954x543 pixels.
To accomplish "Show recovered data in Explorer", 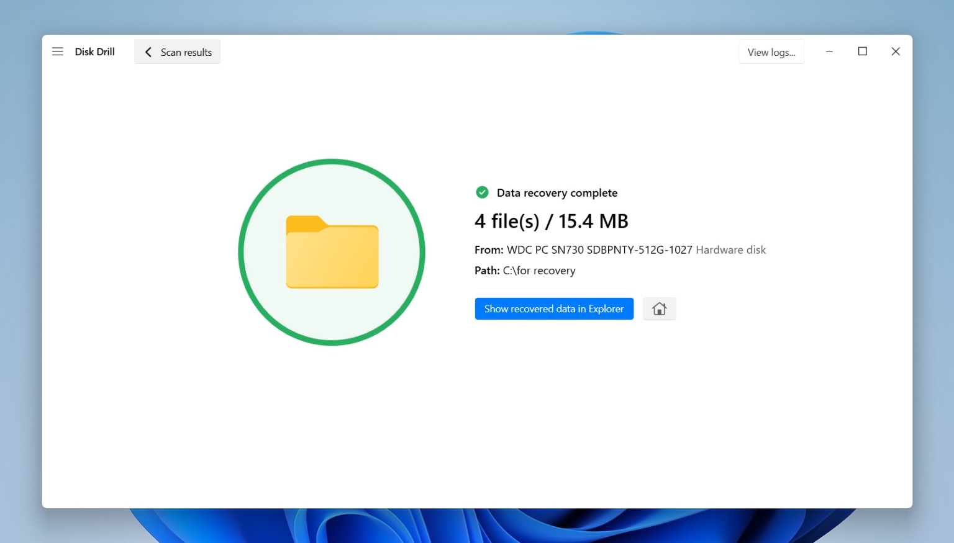I will point(553,308).
